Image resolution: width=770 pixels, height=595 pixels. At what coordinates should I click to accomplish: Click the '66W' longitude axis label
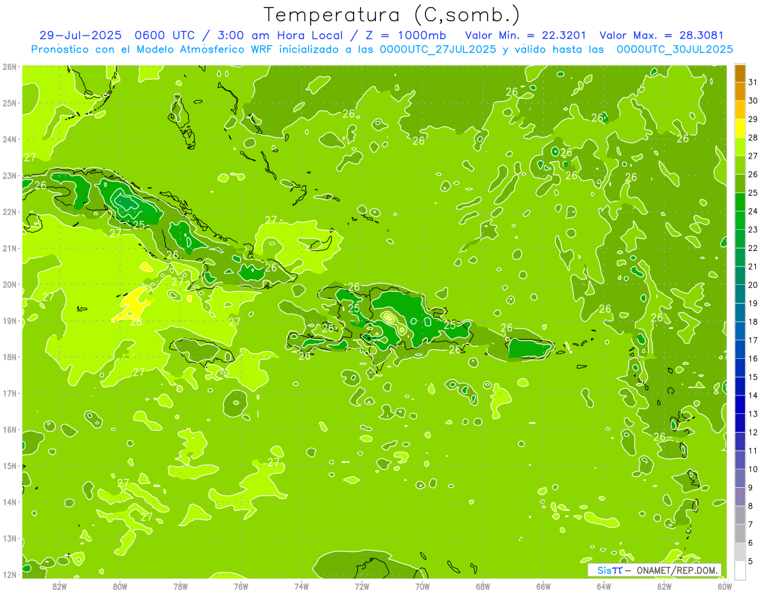[543, 586]
